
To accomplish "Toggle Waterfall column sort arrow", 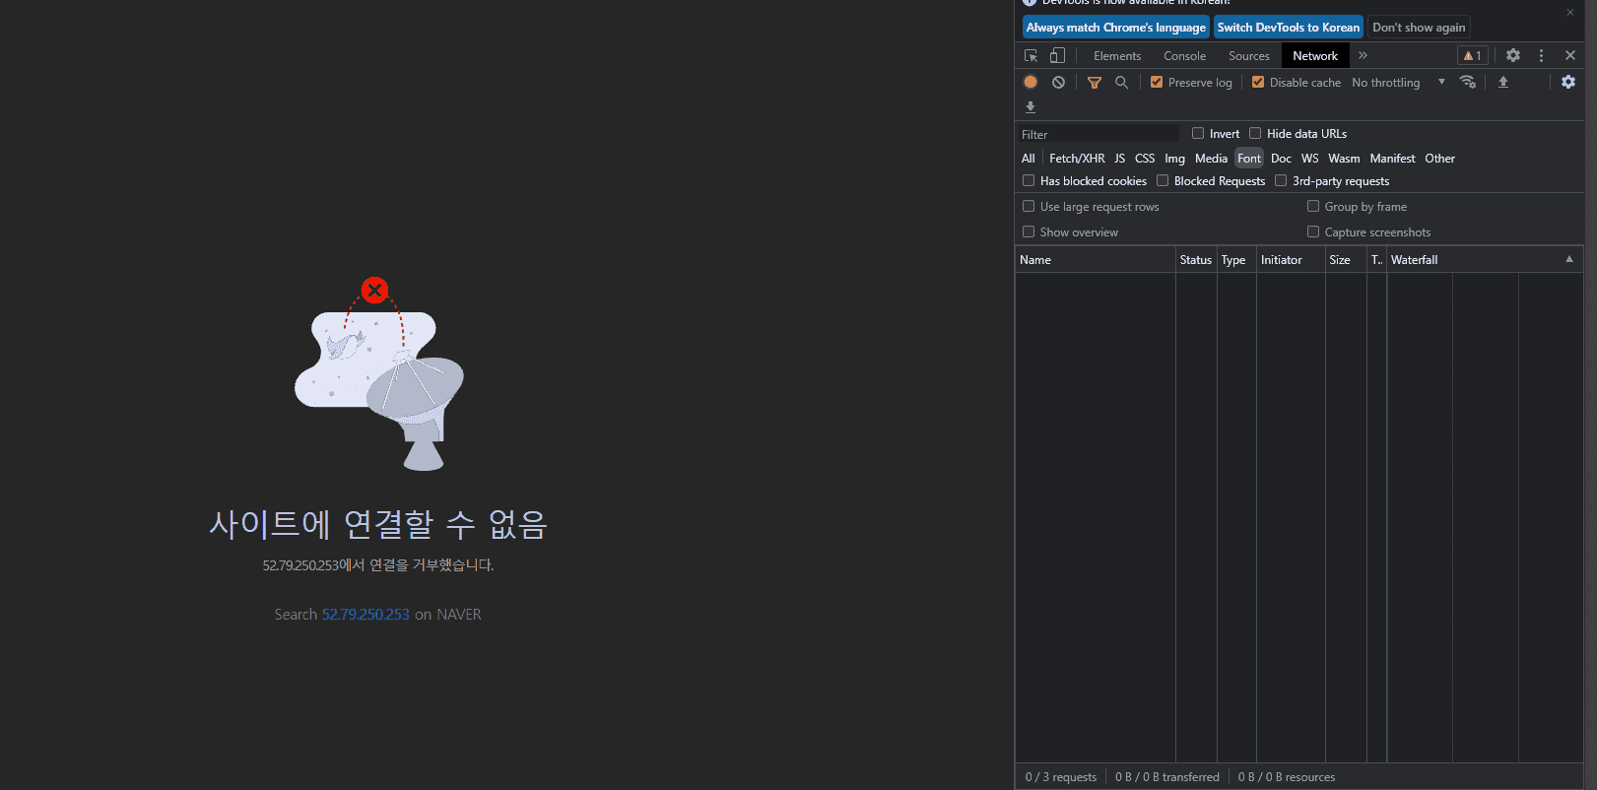I will (x=1569, y=259).
